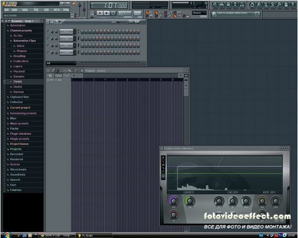Open the piano roll view shortcut icon
This screenshot has width=298, height=238.
(x=228, y=5)
